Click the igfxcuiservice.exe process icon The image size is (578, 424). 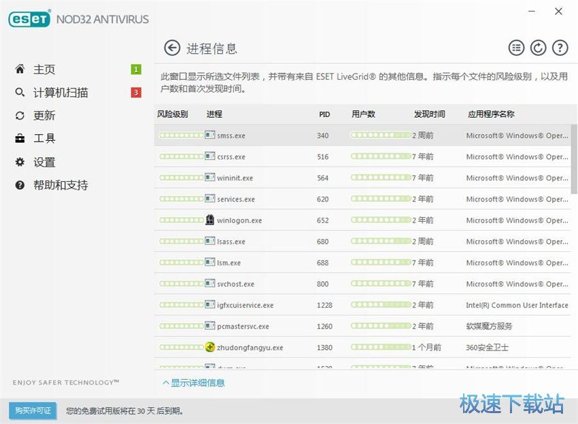tap(209, 304)
